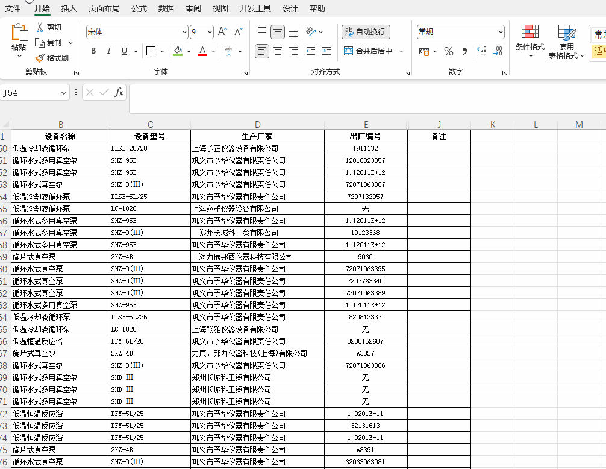Click the 设备型号 header cell

150,136
